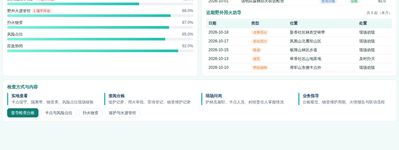Click the 扑火物资 progress bar
Image resolution: width=399 pixels, height=150 pixels.
[100, 27]
